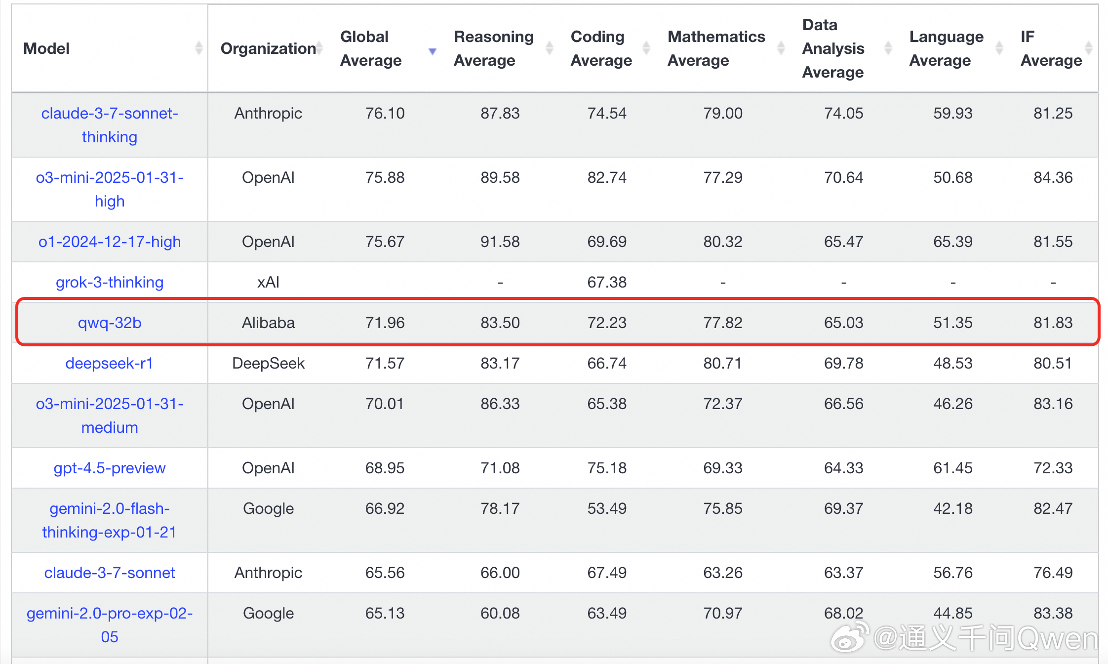
Task: Sort table by Model column arrows
Action: (x=198, y=48)
